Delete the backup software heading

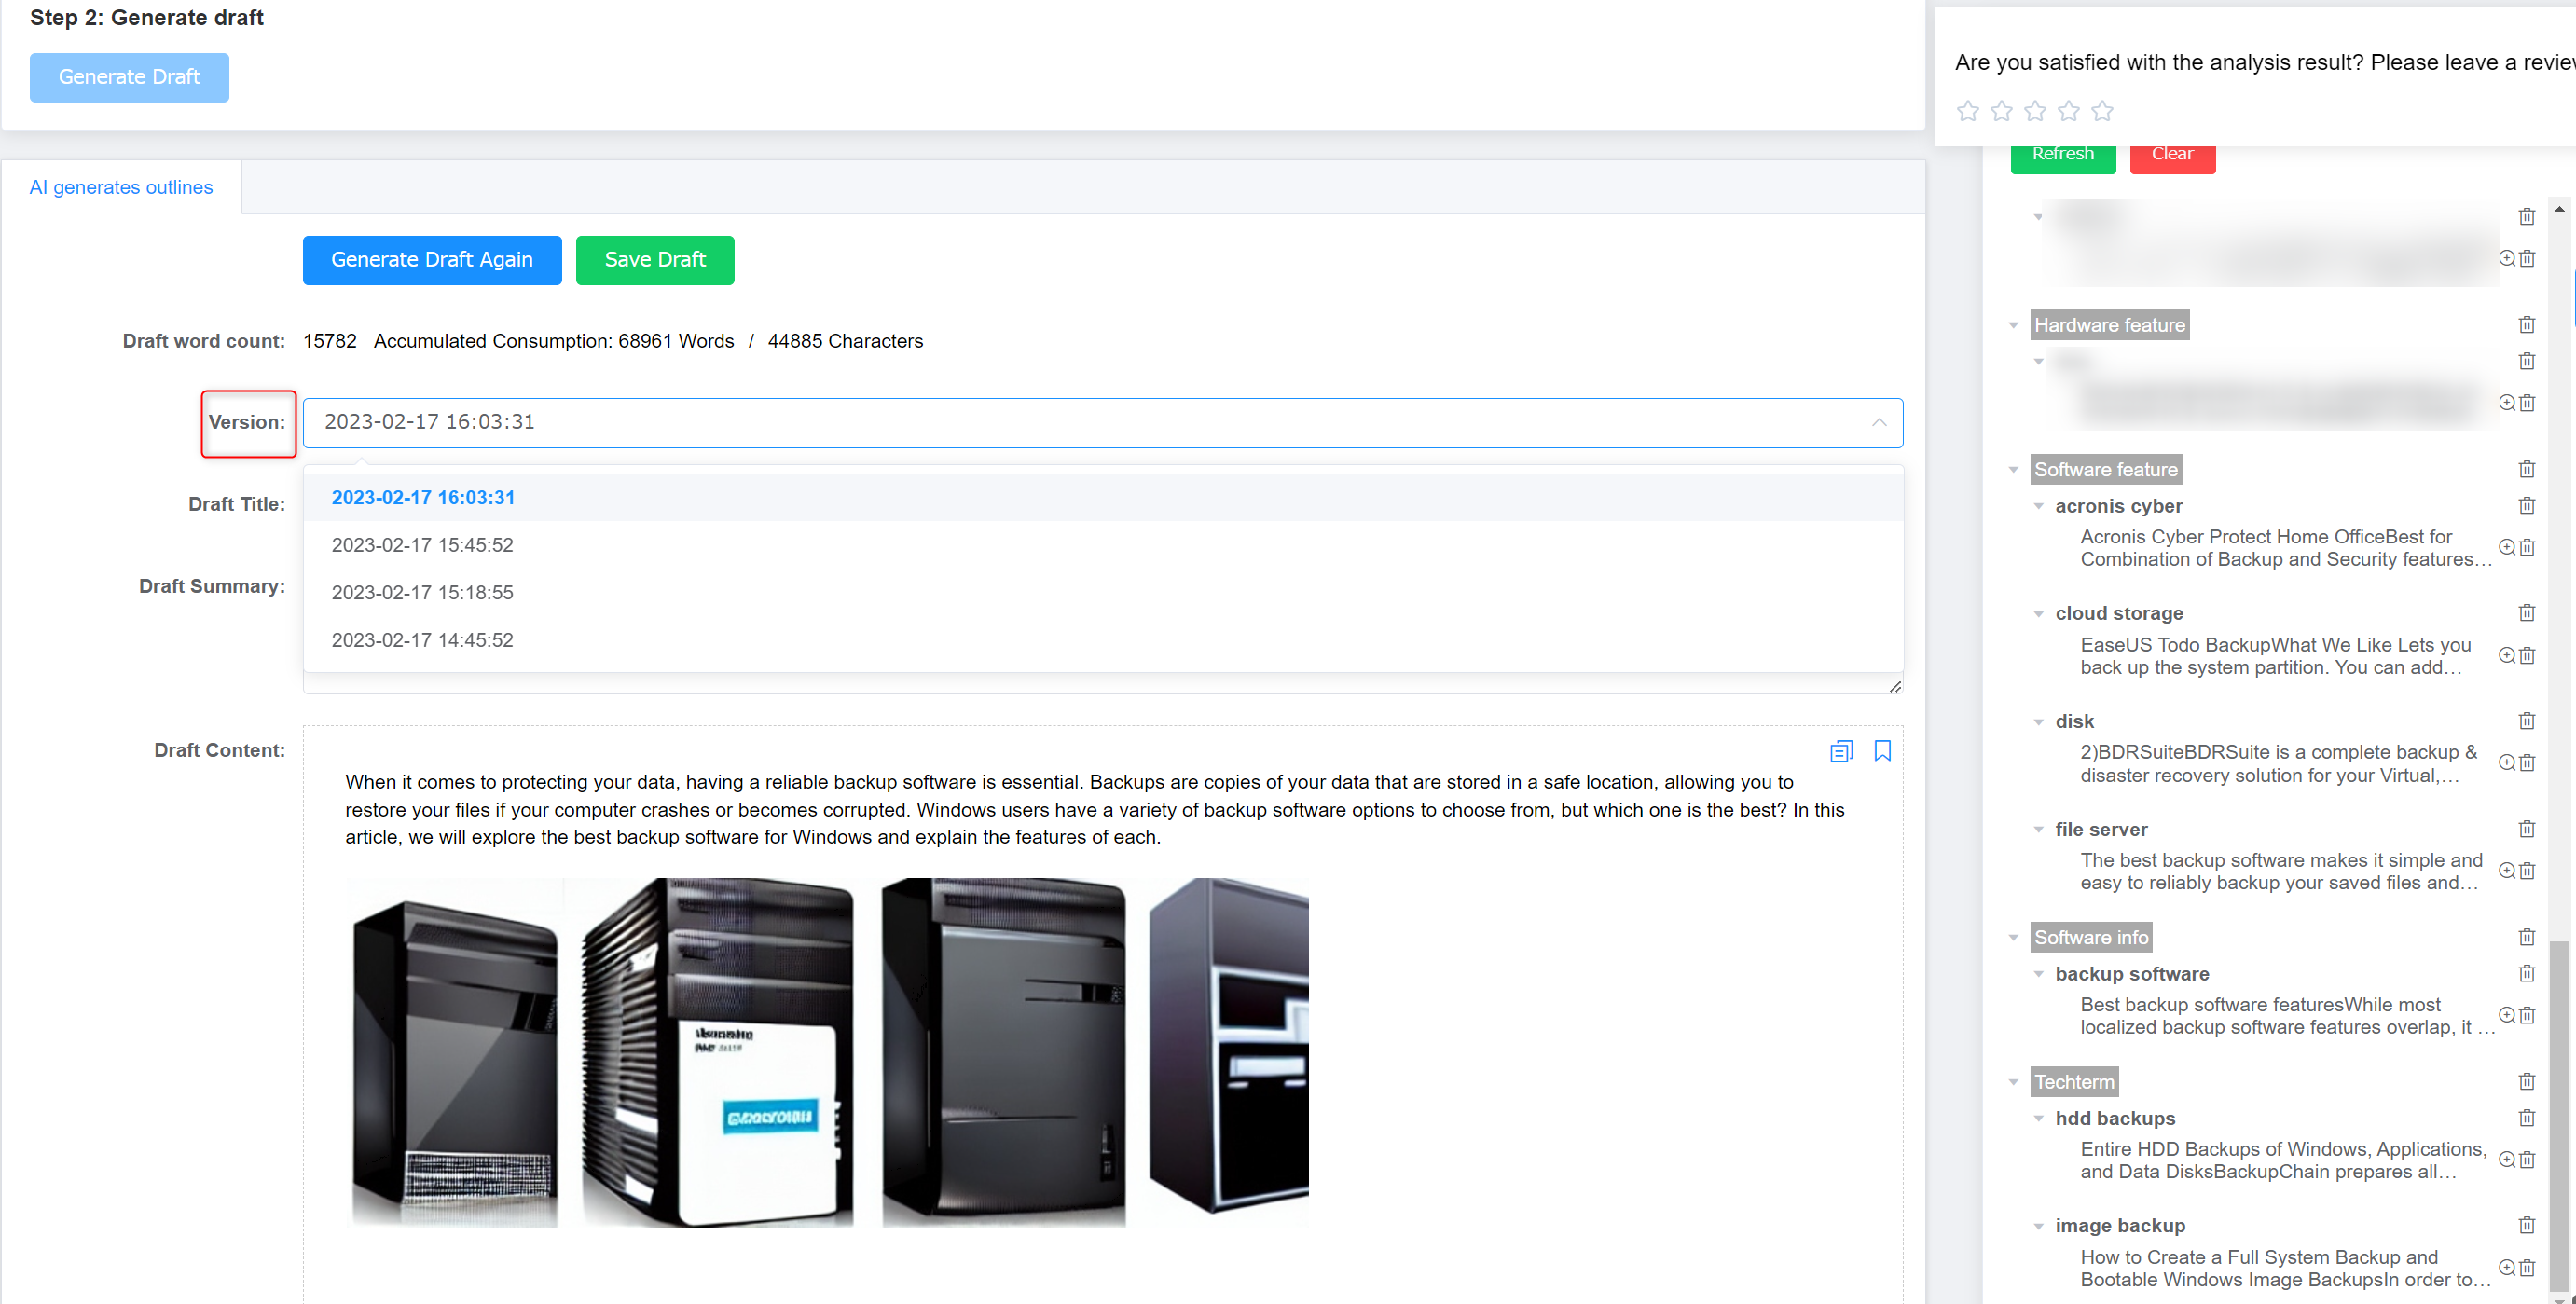coord(2527,973)
